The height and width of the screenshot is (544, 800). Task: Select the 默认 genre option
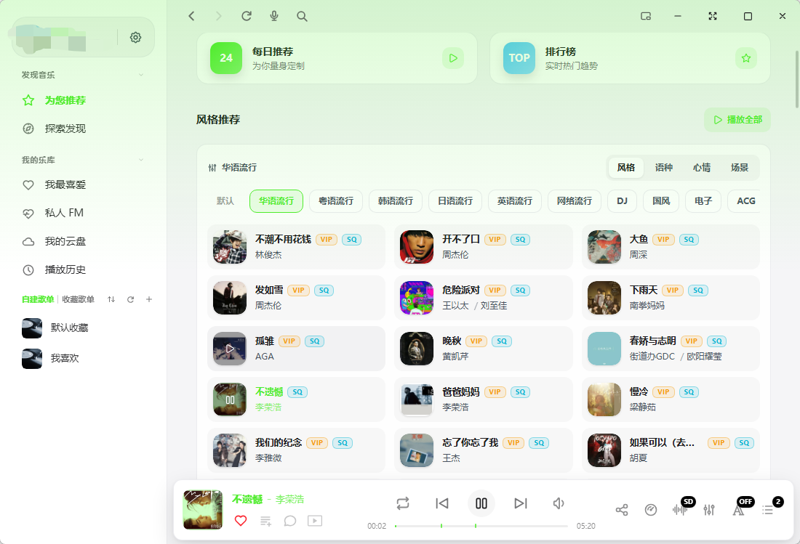225,201
